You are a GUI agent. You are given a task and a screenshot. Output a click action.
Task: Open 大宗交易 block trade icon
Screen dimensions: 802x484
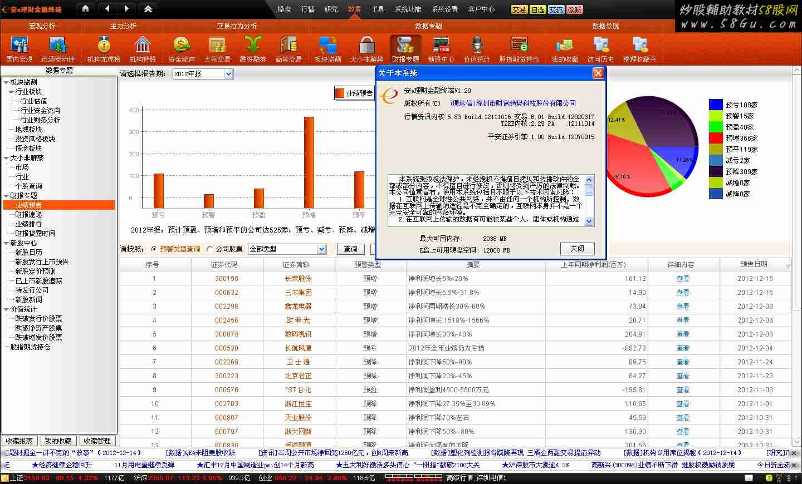pos(217,48)
